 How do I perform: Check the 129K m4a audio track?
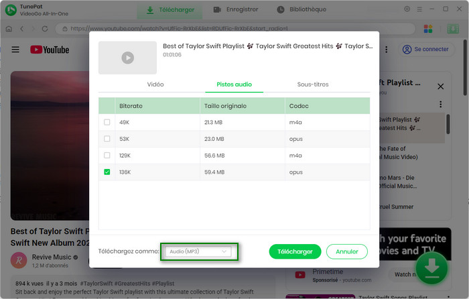pyautogui.click(x=107, y=156)
